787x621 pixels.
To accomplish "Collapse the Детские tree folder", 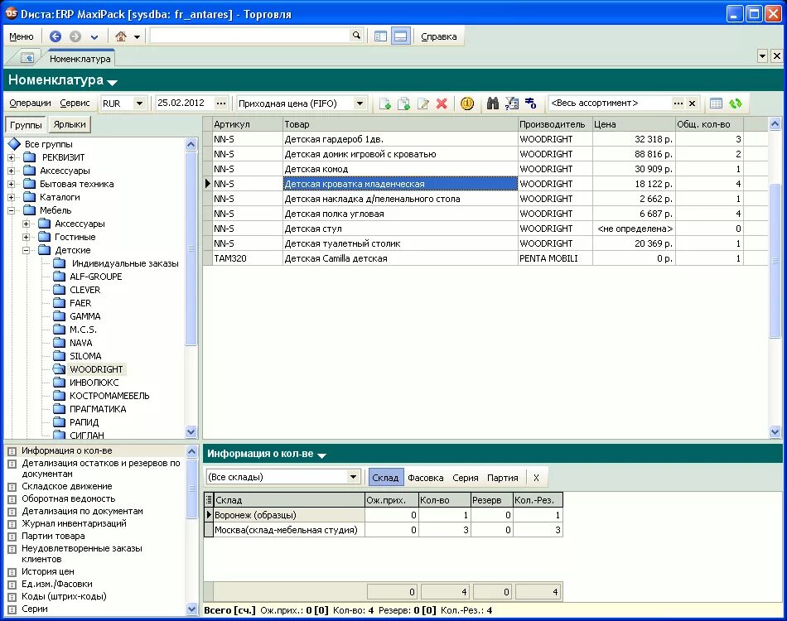I will coord(27,250).
